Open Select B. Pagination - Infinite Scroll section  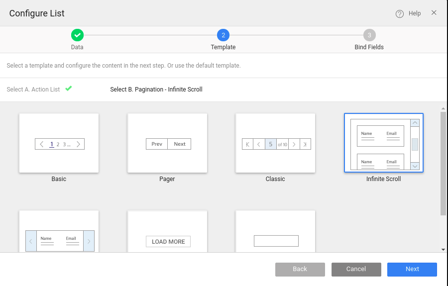(156, 90)
